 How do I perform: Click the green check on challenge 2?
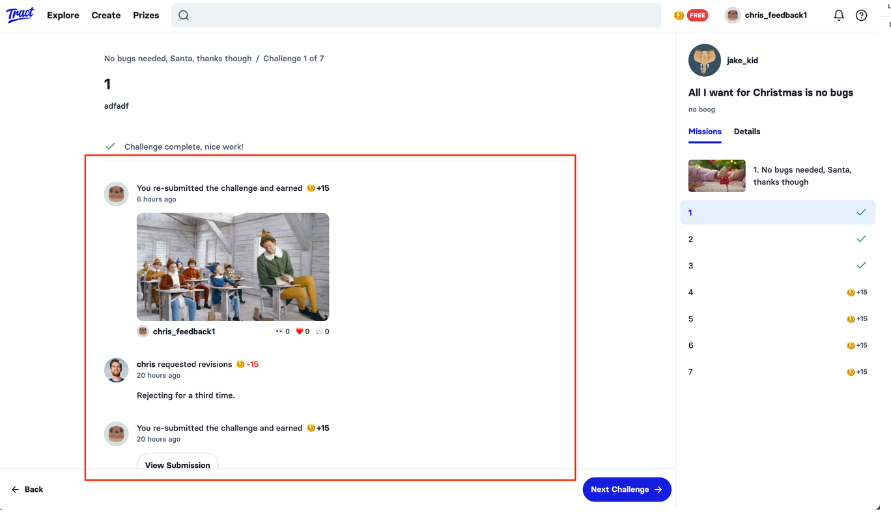861,239
